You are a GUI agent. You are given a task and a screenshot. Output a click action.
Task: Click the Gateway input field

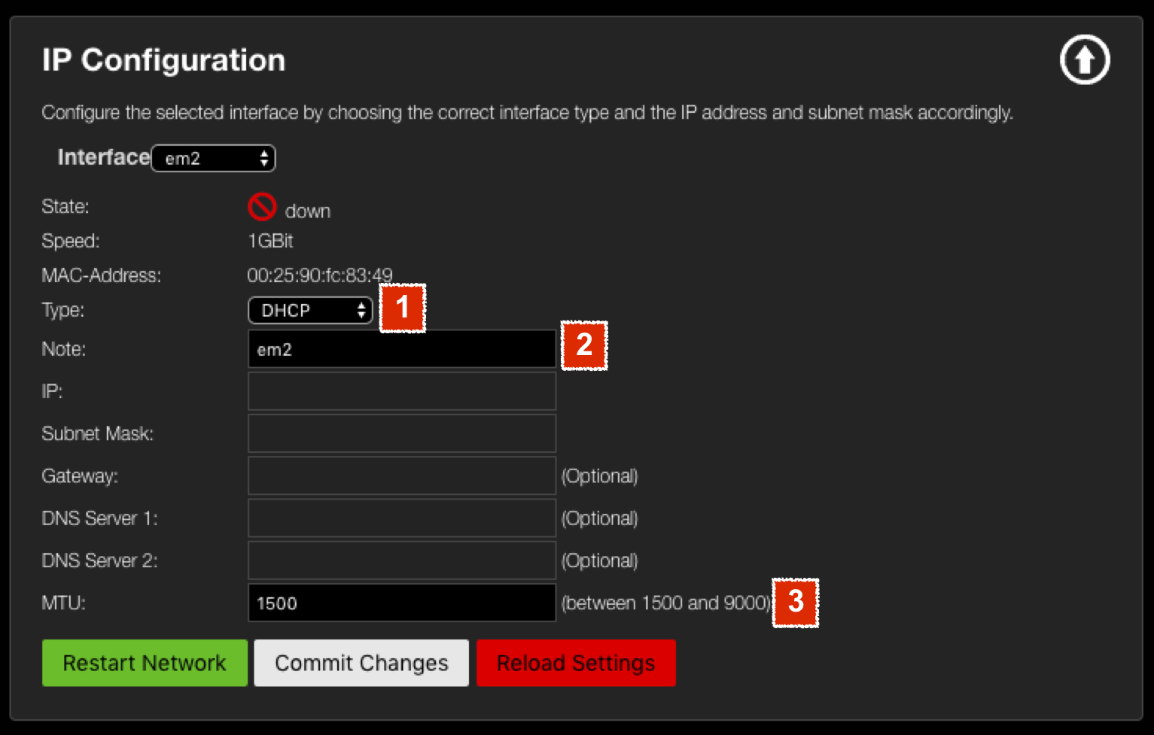click(402, 475)
